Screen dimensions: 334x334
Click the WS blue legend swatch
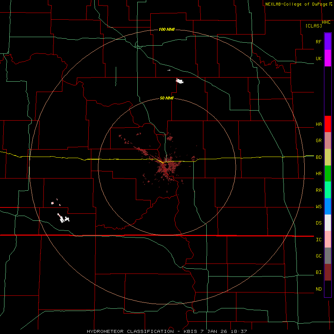point(328,206)
